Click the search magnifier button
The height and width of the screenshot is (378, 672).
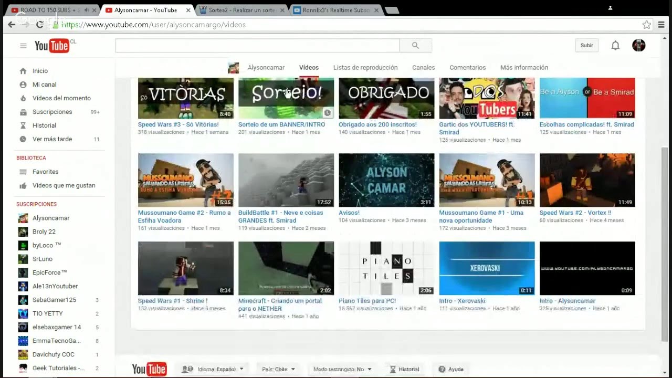tap(415, 46)
